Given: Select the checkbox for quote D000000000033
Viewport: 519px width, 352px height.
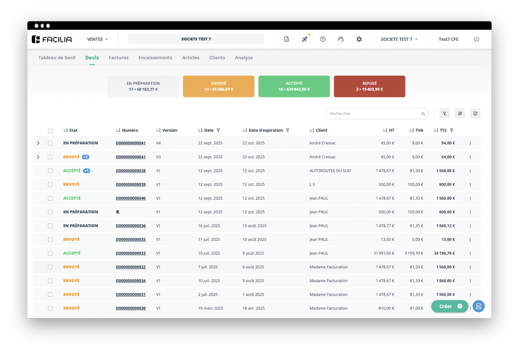Looking at the screenshot, I should (50, 253).
